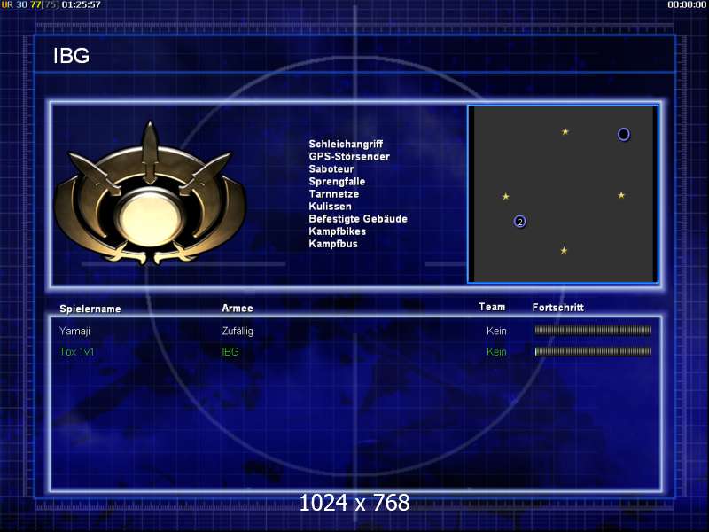Click the minimap preview panel background
This screenshot has height=532, width=709.
(x=563, y=194)
